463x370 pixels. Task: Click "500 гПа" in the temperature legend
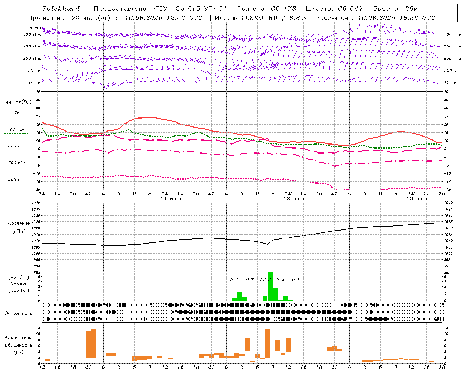(x=17, y=180)
